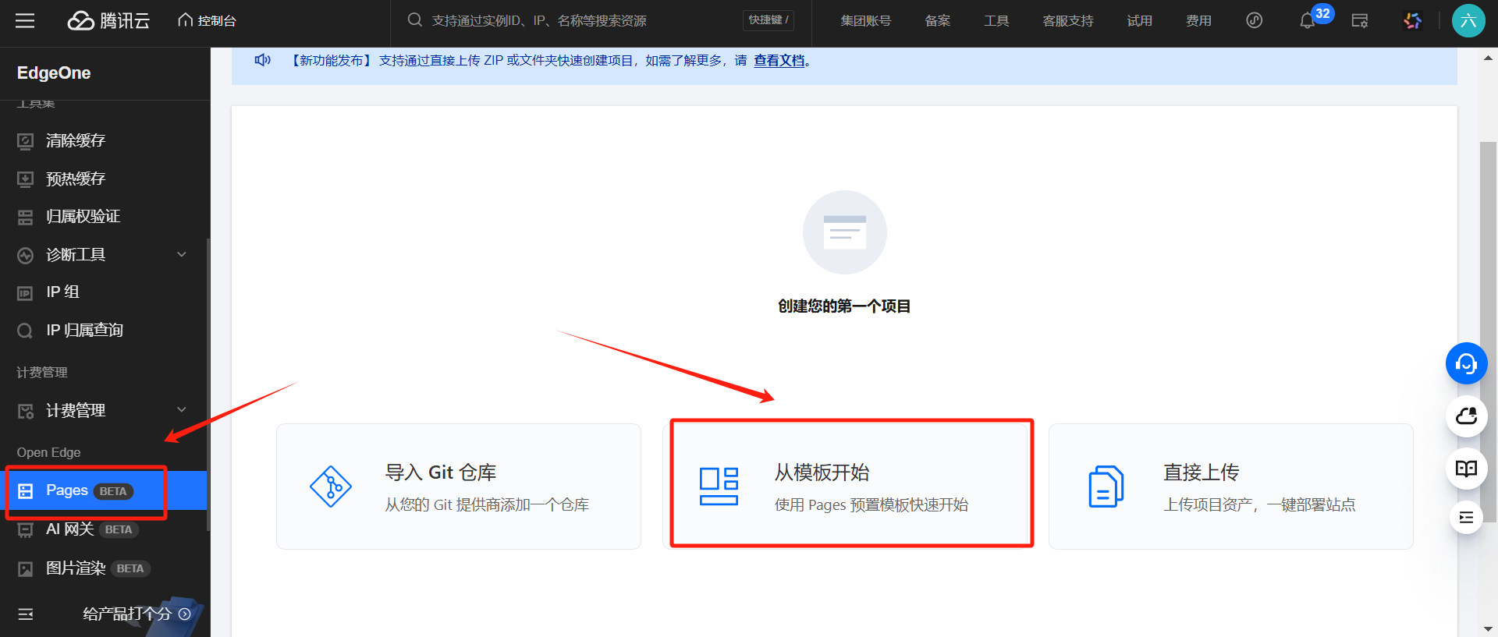1498x637 pixels.
Task: Open the floating documentation book button
Action: (x=1467, y=469)
